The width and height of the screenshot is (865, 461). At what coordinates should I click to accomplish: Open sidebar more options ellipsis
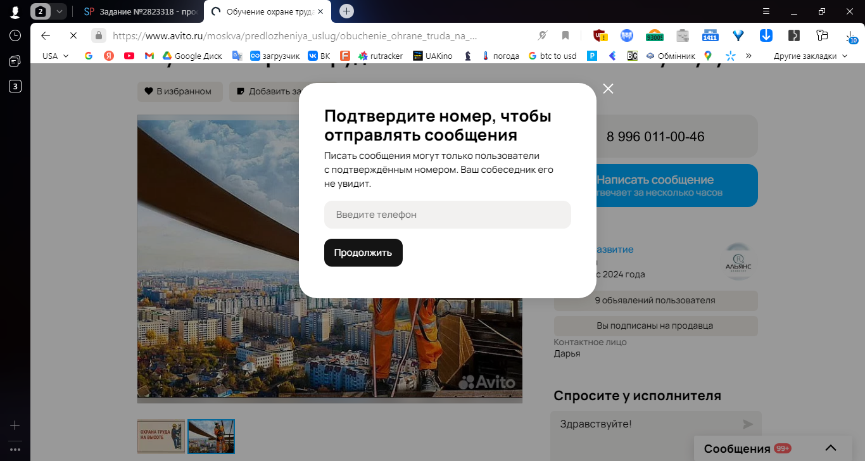pos(15,450)
